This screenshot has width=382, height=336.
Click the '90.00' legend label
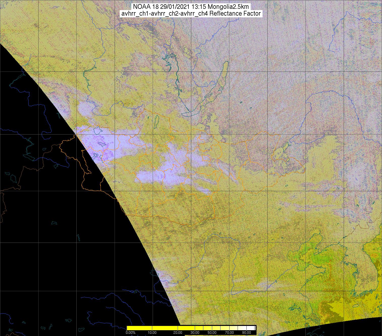click(246, 332)
